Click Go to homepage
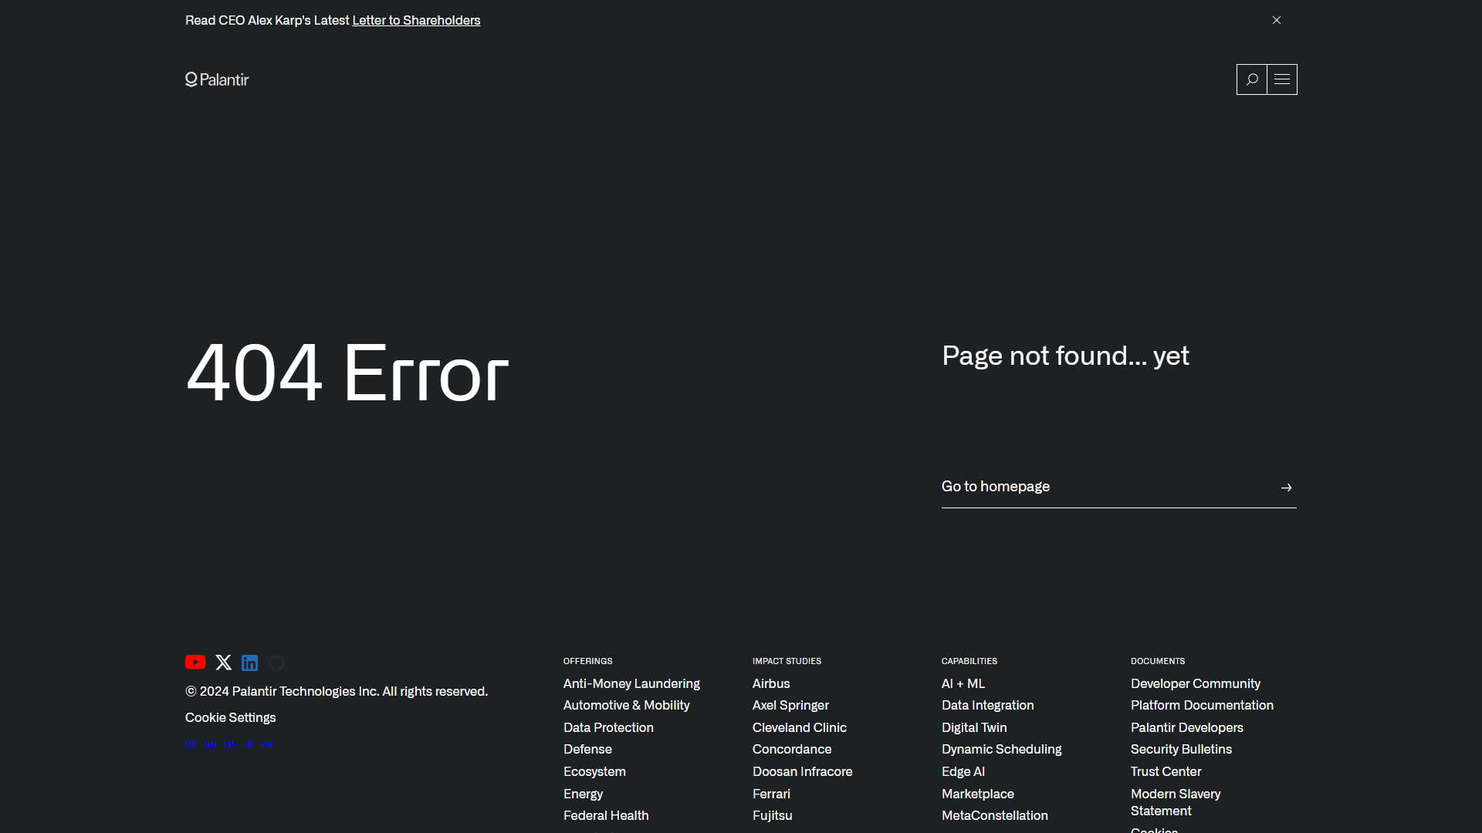The width and height of the screenshot is (1482, 833). point(995,486)
